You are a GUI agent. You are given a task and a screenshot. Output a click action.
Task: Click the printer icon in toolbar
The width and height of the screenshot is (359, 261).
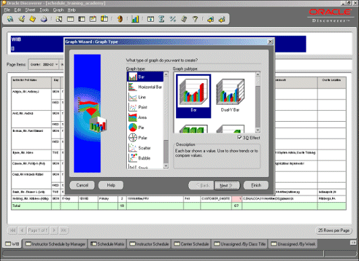tap(44, 19)
